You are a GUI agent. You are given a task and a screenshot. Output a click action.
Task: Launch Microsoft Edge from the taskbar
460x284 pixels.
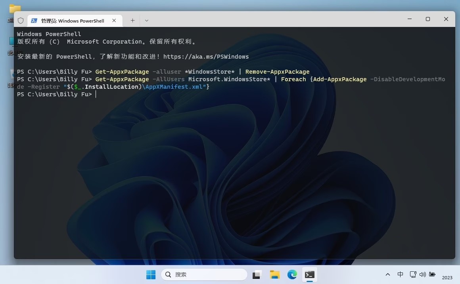[292, 274]
